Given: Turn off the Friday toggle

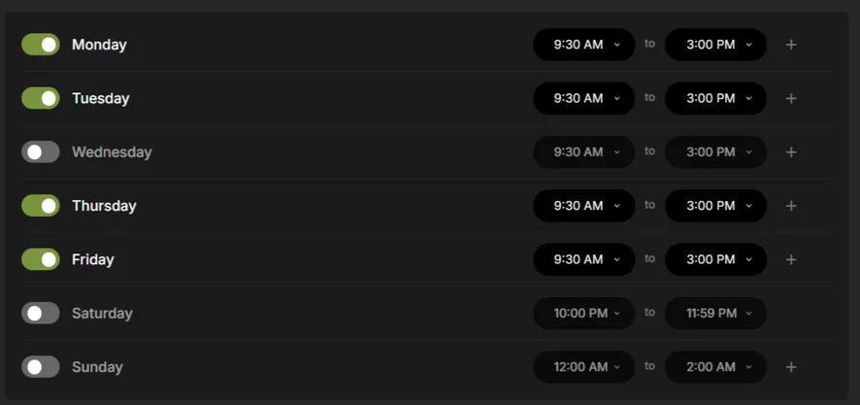Looking at the screenshot, I should 41,259.
